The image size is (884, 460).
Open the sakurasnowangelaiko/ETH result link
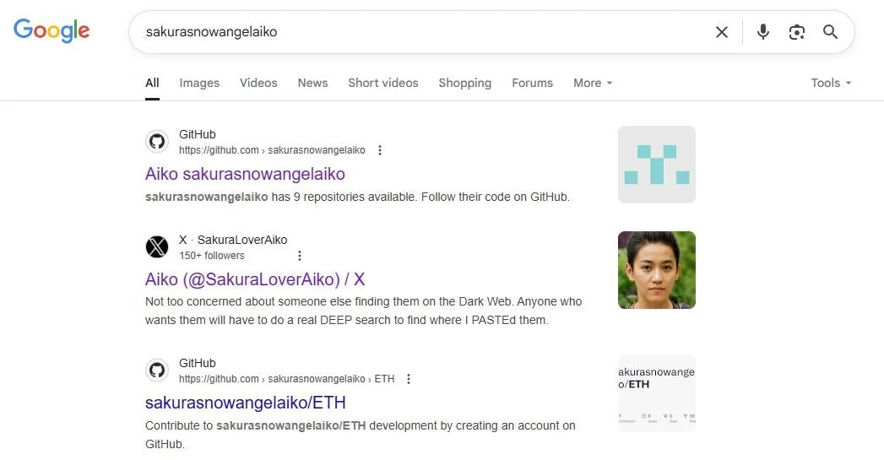click(245, 403)
